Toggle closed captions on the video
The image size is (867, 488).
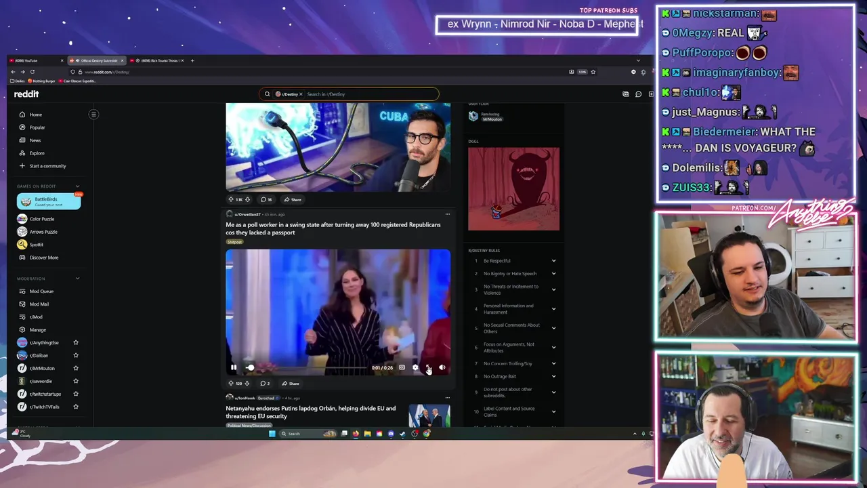pos(402,367)
